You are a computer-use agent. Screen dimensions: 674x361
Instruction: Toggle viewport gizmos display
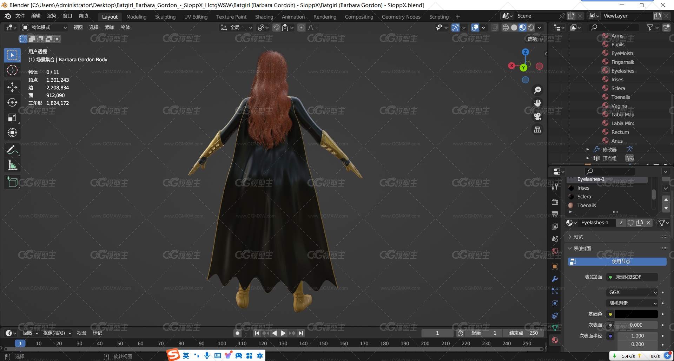pyautogui.click(x=455, y=27)
